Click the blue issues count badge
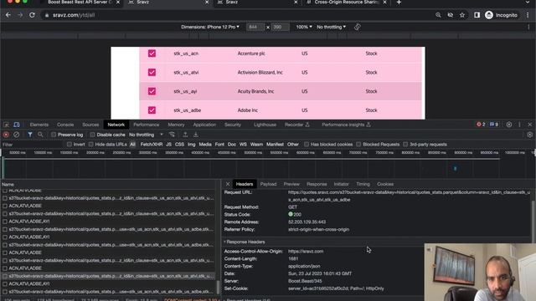 494,125
